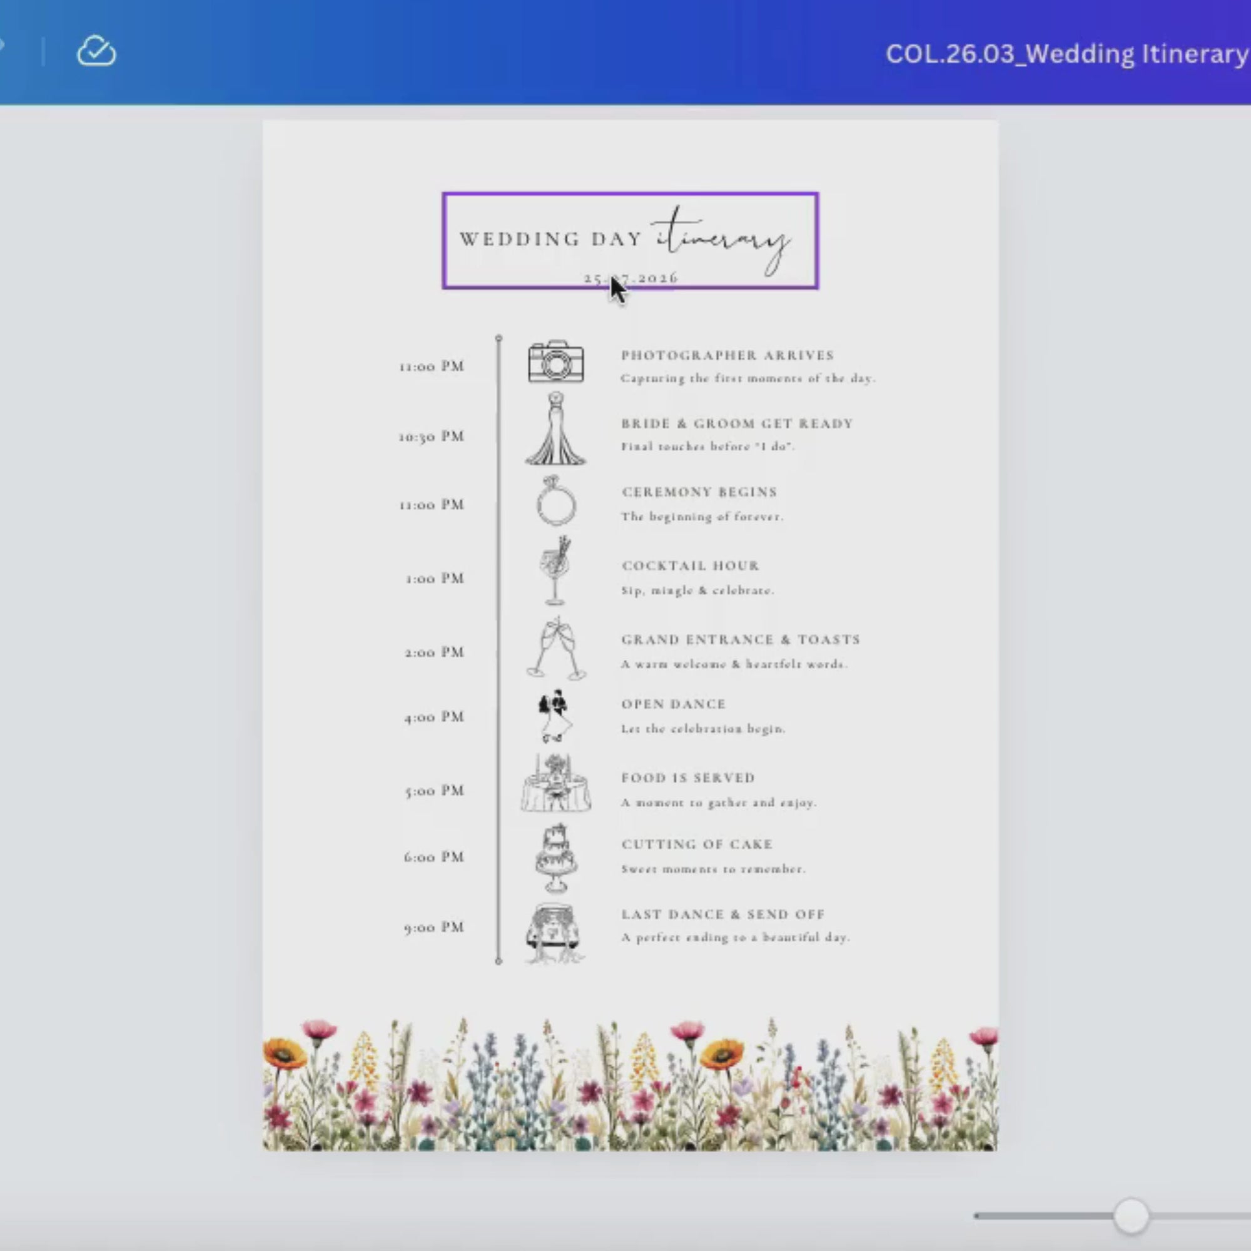This screenshot has height=1251, width=1251.
Task: Select 'A warm welcome & heartfelt words.' text
Action: pyautogui.click(x=734, y=664)
